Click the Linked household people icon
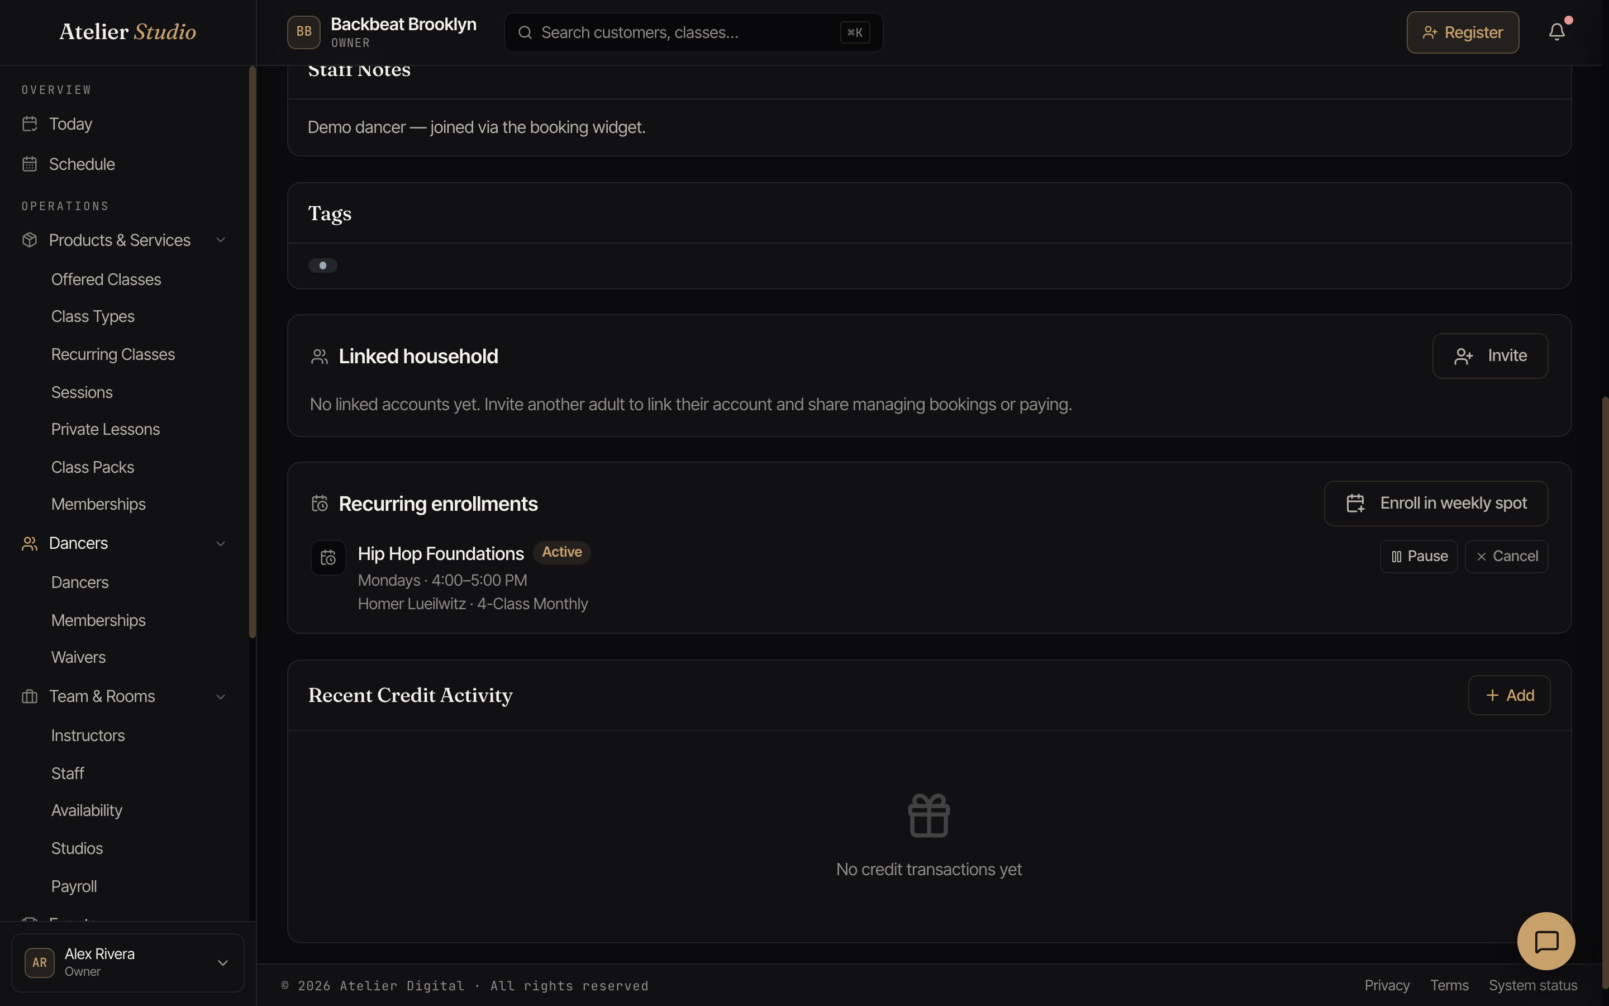This screenshot has height=1006, width=1609. (x=320, y=357)
